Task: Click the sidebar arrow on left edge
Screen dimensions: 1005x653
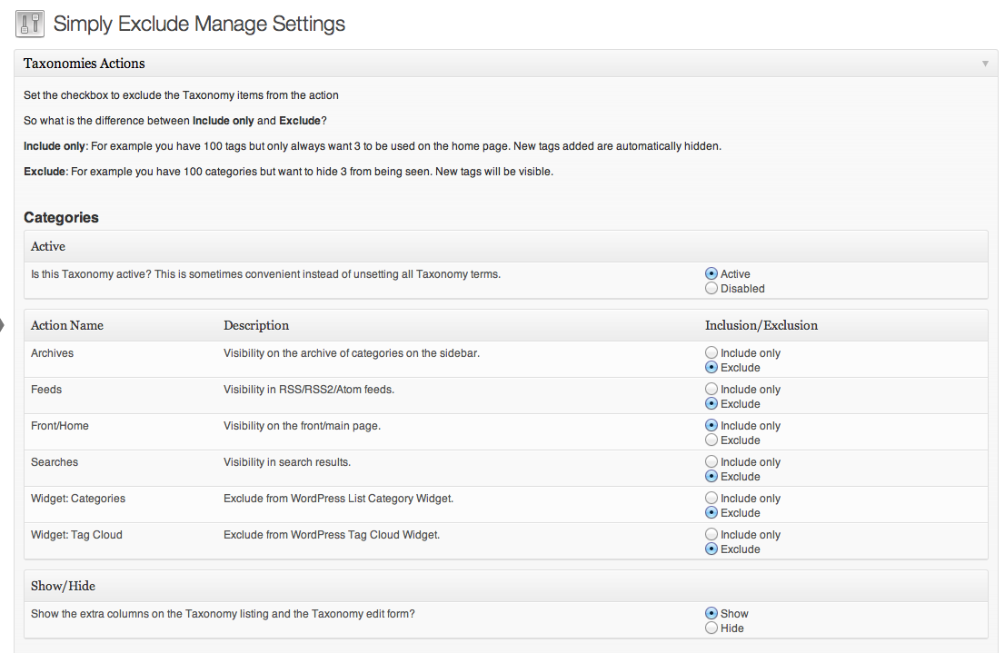Action: click(3, 324)
